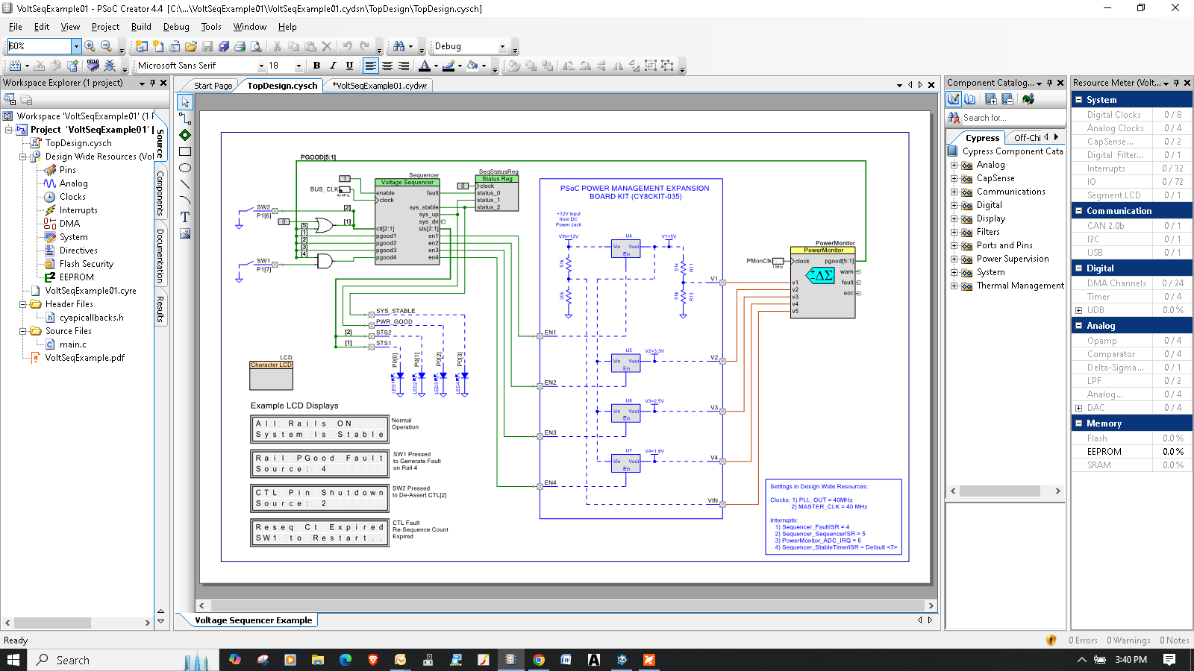Screen dimensions: 1194x671
Task: Select the green sheet connector tool
Action: pos(185,135)
